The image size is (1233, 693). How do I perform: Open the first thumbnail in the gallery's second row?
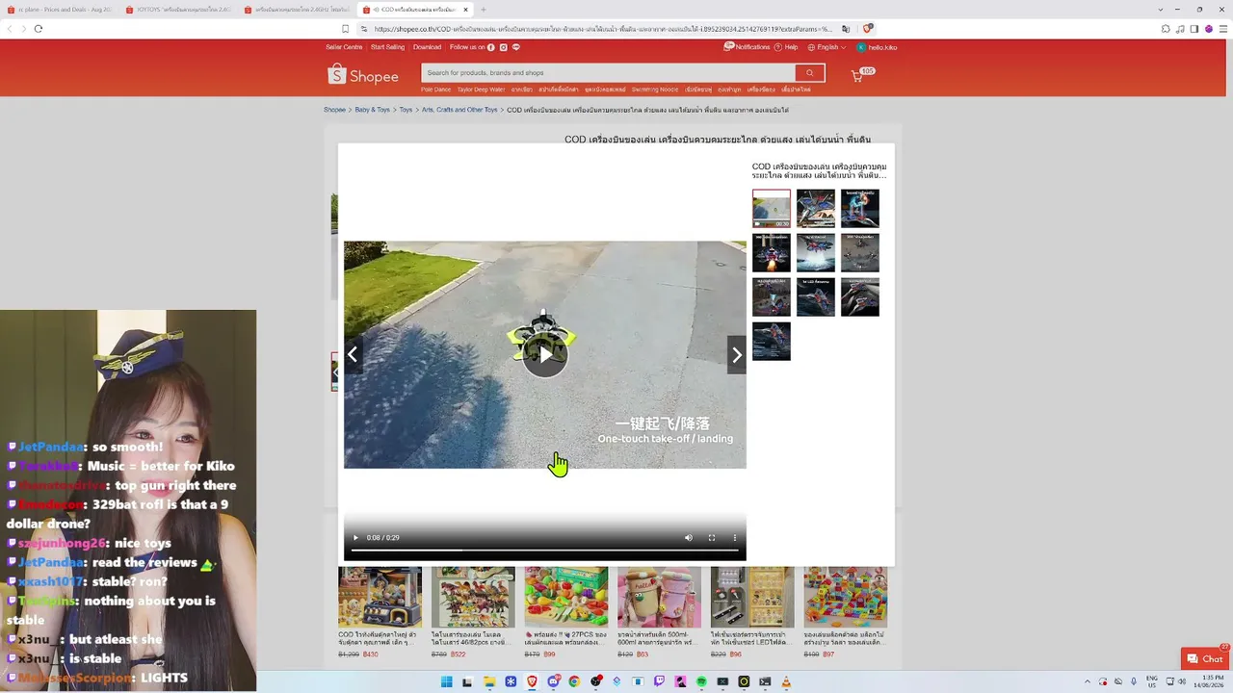(x=772, y=253)
